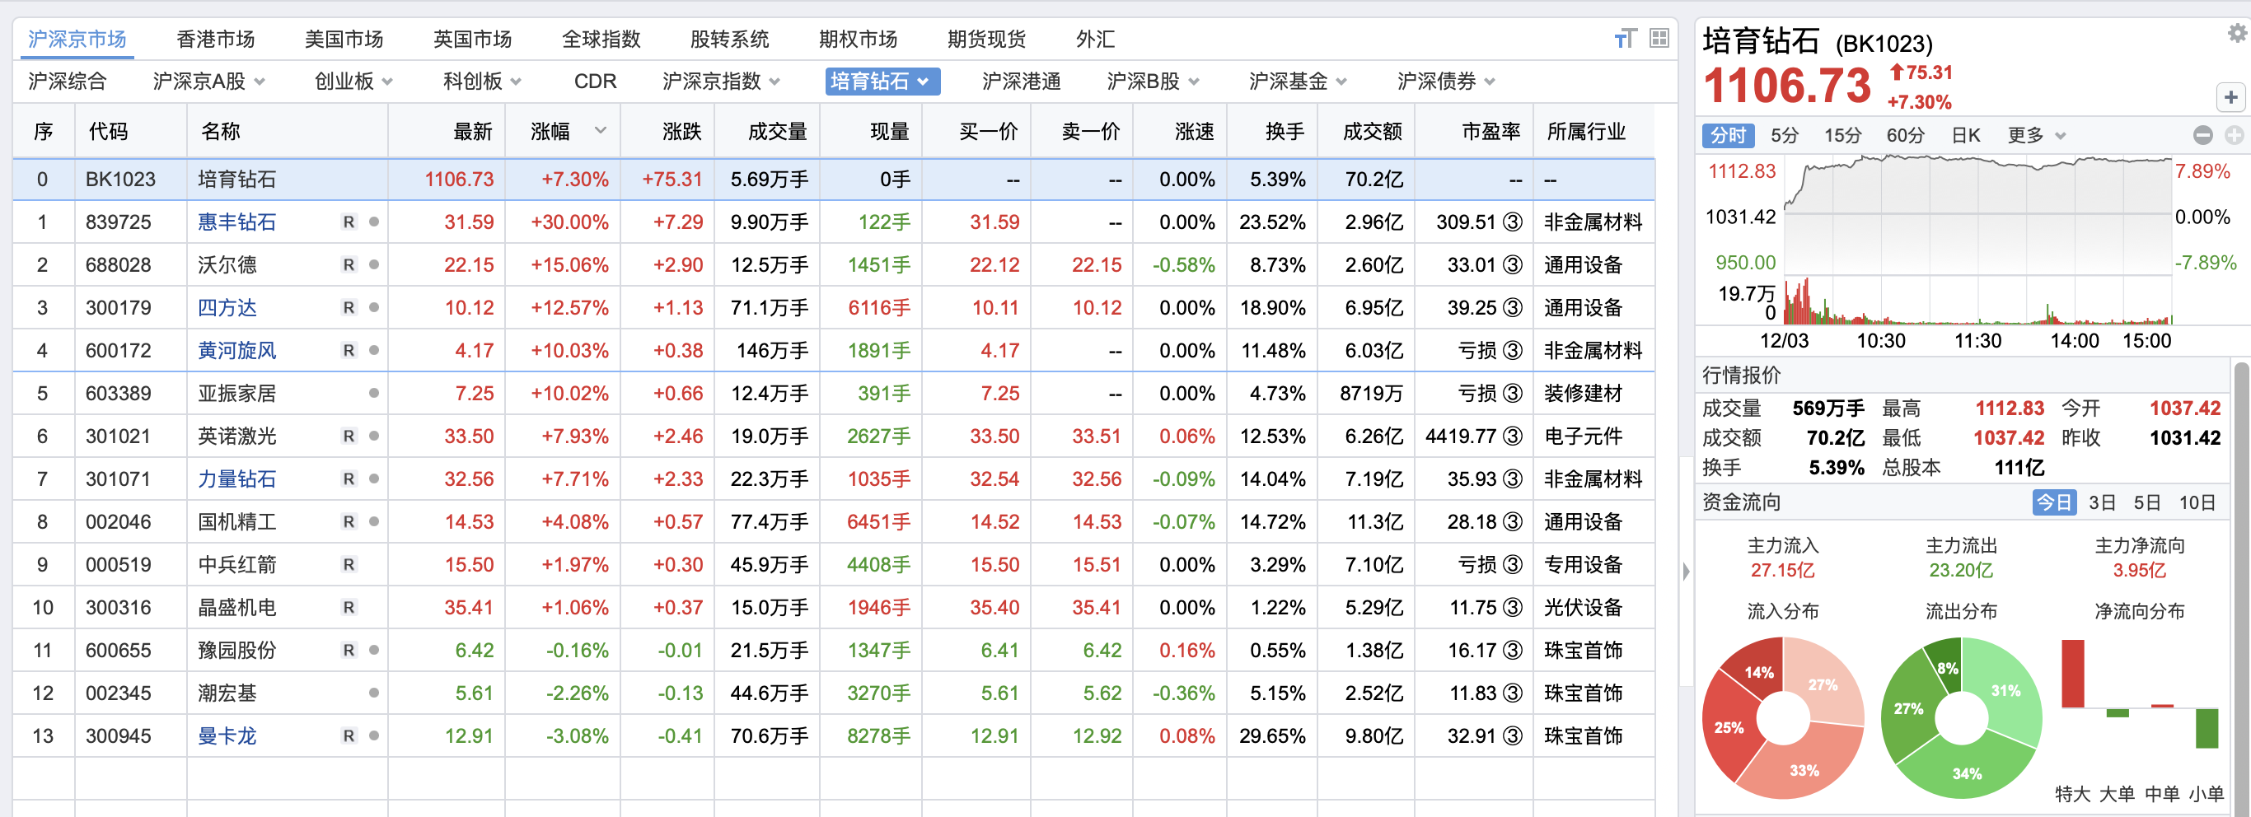This screenshot has height=817, width=2251.
Task: Open the grid layout icon above the table
Action: pyautogui.click(x=1659, y=39)
